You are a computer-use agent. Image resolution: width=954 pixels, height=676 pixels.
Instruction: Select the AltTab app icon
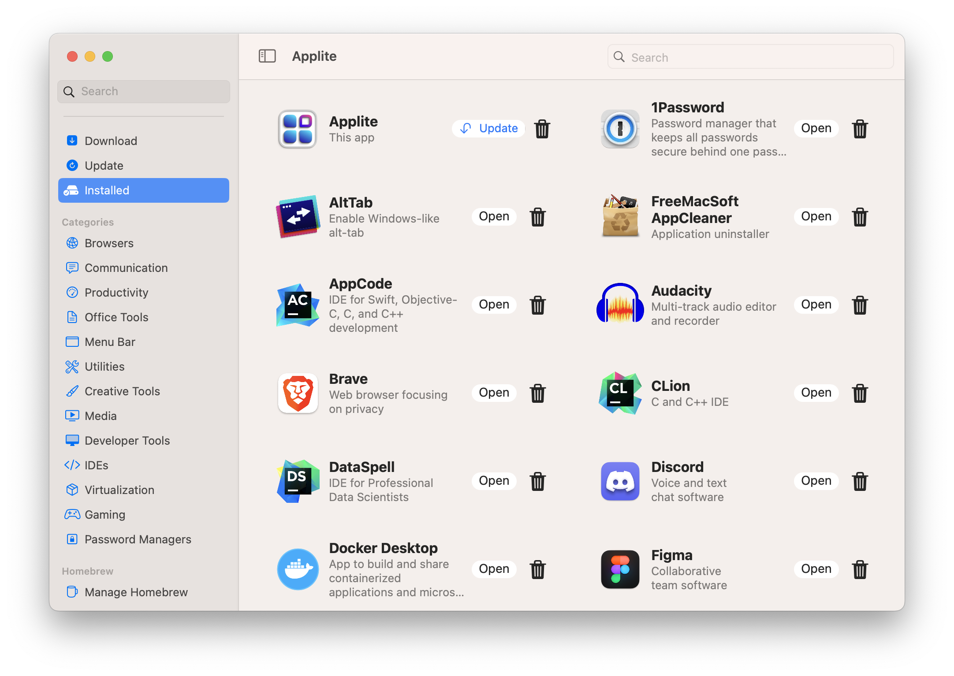(298, 217)
